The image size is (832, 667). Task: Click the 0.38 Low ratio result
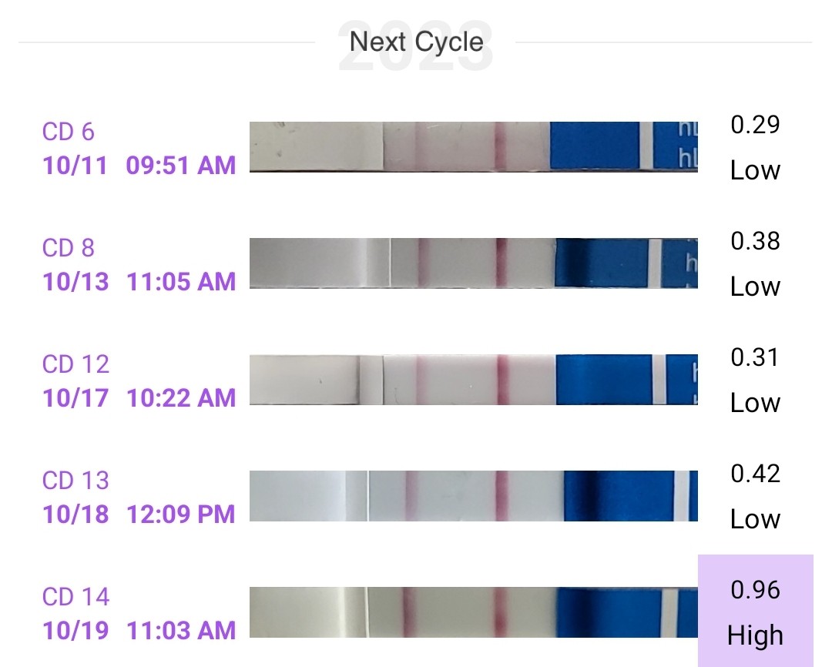pyautogui.click(x=755, y=263)
